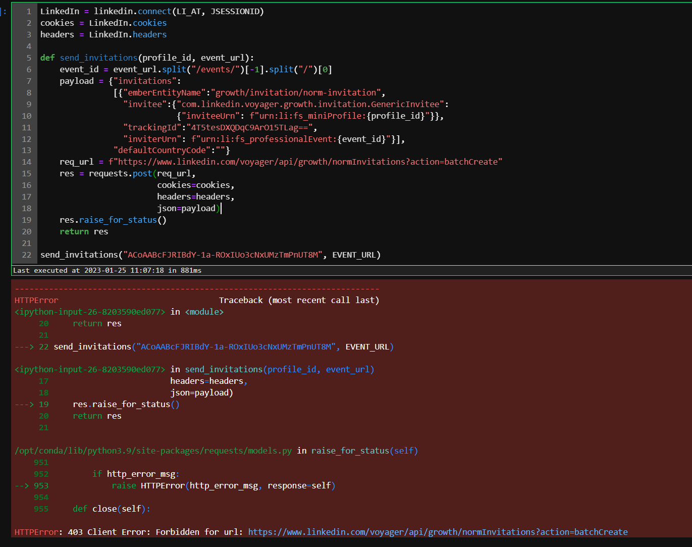Viewport: 692px width, 547px height.
Task: Click the '---> 22 send_invitations' traceback line
Action: coord(204,346)
